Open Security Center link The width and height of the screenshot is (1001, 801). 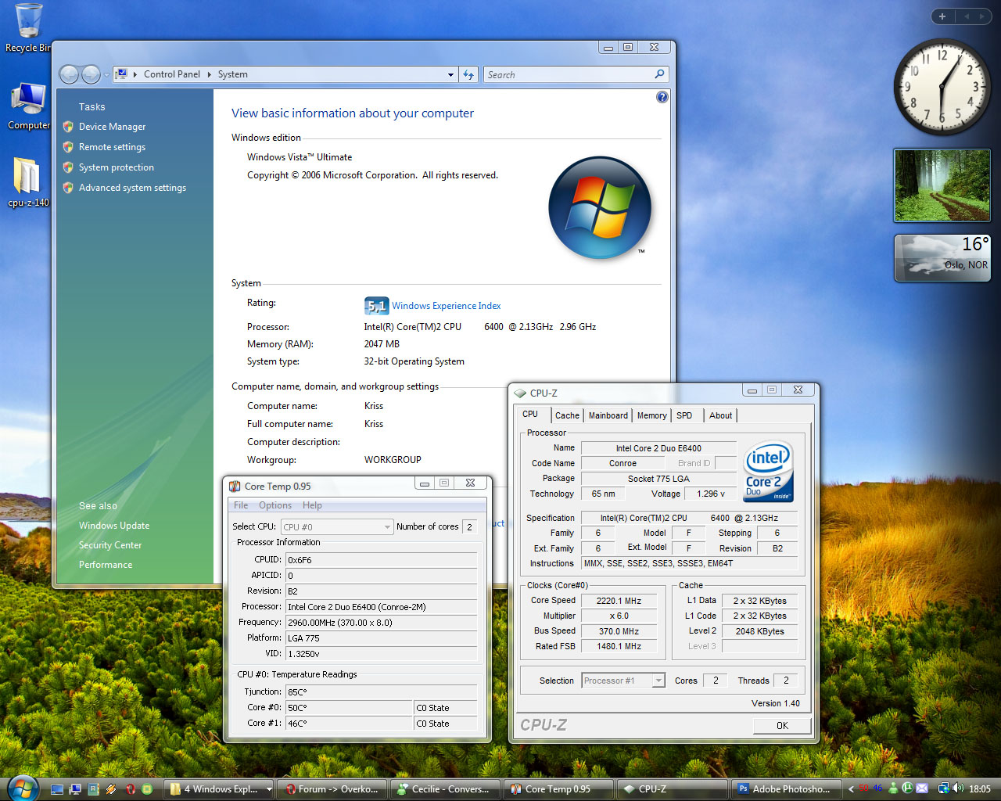(x=110, y=545)
